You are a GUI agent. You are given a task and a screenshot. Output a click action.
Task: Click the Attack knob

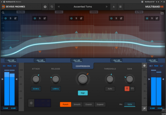(36, 79)
